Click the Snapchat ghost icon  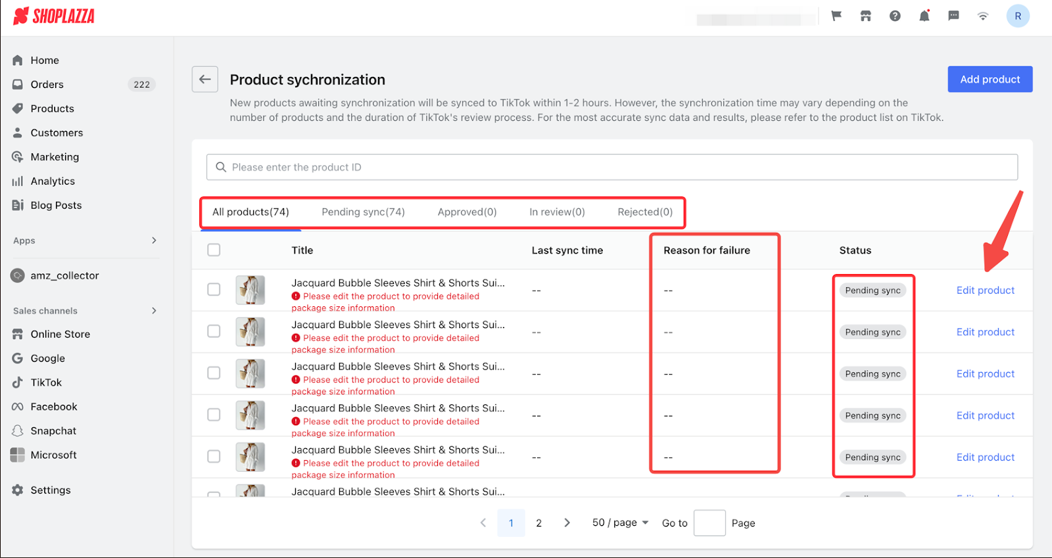pos(18,430)
